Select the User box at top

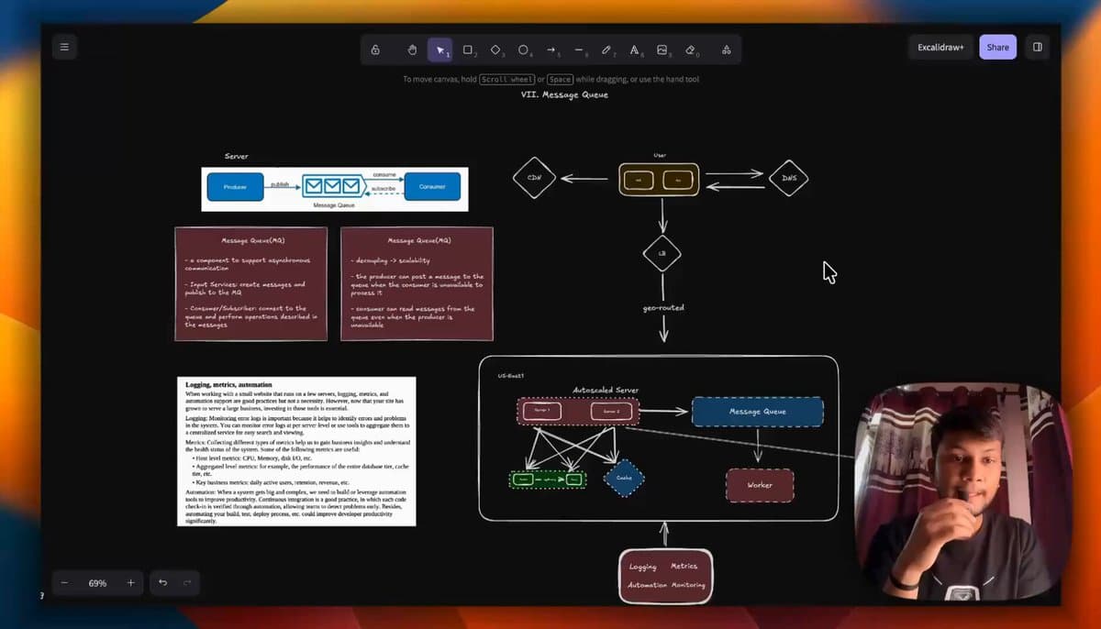tap(659, 180)
